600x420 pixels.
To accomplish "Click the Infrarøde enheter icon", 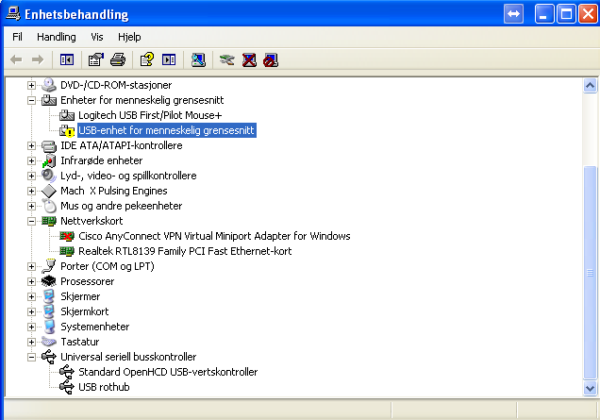I will (49, 160).
